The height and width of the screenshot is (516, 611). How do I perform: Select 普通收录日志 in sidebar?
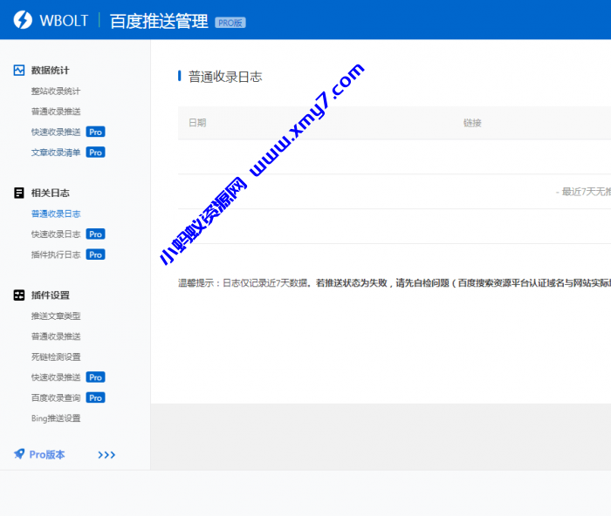(x=56, y=214)
